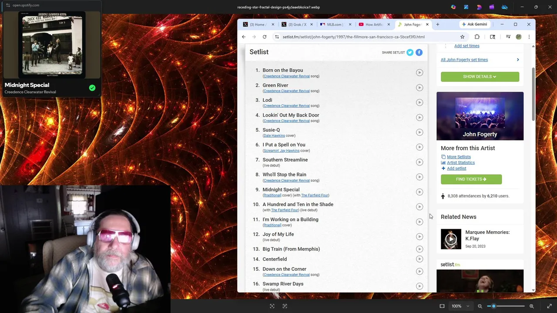
Task: Click the play icon beside Lodi
Action: (x=419, y=102)
